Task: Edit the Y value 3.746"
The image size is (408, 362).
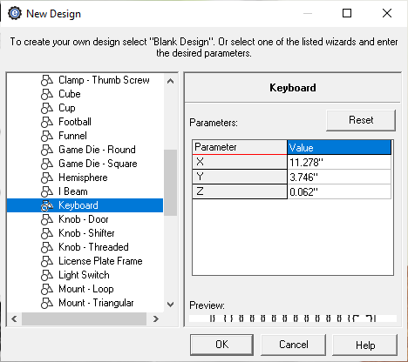Action: tap(339, 177)
